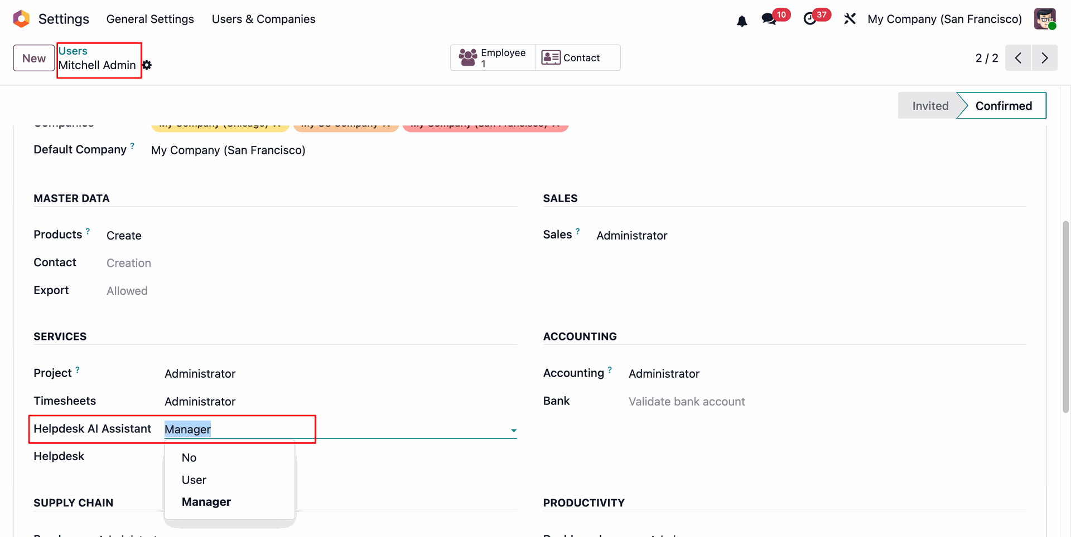Open activities clock icon
1071x537 pixels.
point(810,19)
